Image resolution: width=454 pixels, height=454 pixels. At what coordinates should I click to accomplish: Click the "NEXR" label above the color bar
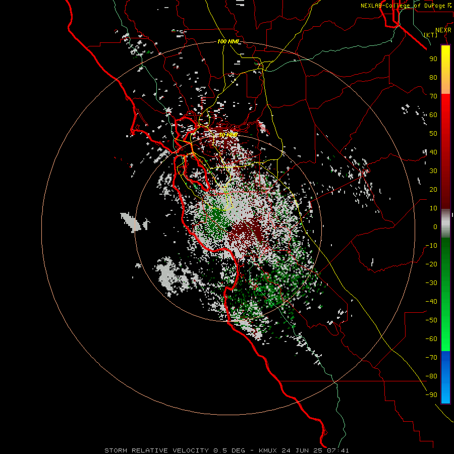443,30
